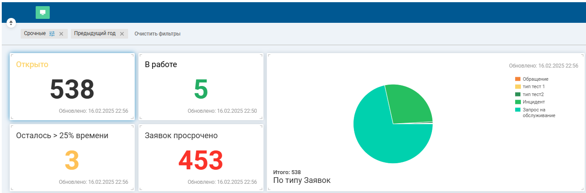586x193 pixels.
Task: Click the green monitor icon in header
Action: tap(43, 13)
